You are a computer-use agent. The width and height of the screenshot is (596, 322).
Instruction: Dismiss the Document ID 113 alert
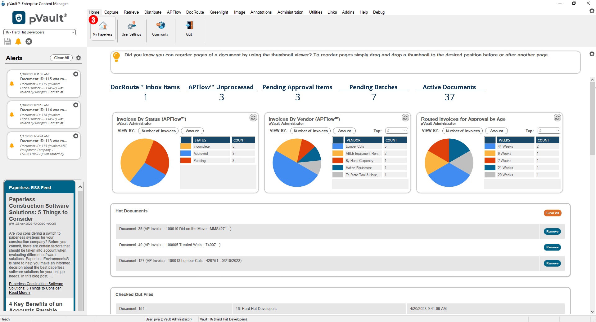pyautogui.click(x=76, y=136)
